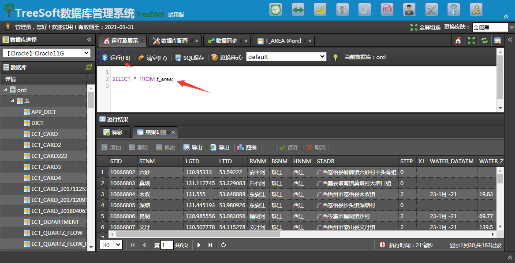
Task: Switch to the 消息 results tab
Action: click(115, 132)
